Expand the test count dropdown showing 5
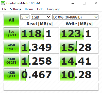This screenshot has height=93, width=102. (25, 17)
